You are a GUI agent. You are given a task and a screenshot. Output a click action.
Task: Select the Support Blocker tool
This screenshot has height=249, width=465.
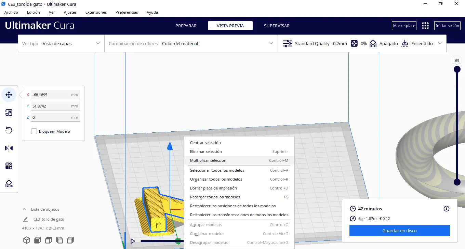tap(9, 184)
